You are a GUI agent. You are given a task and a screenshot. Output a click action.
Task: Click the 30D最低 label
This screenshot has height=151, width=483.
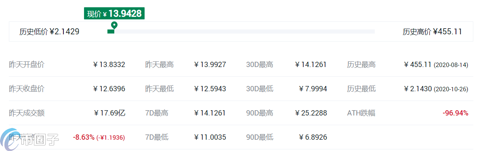click(x=260, y=89)
